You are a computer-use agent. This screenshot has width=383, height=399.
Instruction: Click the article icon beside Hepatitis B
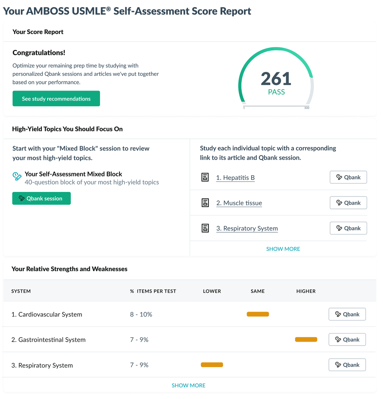click(x=205, y=177)
